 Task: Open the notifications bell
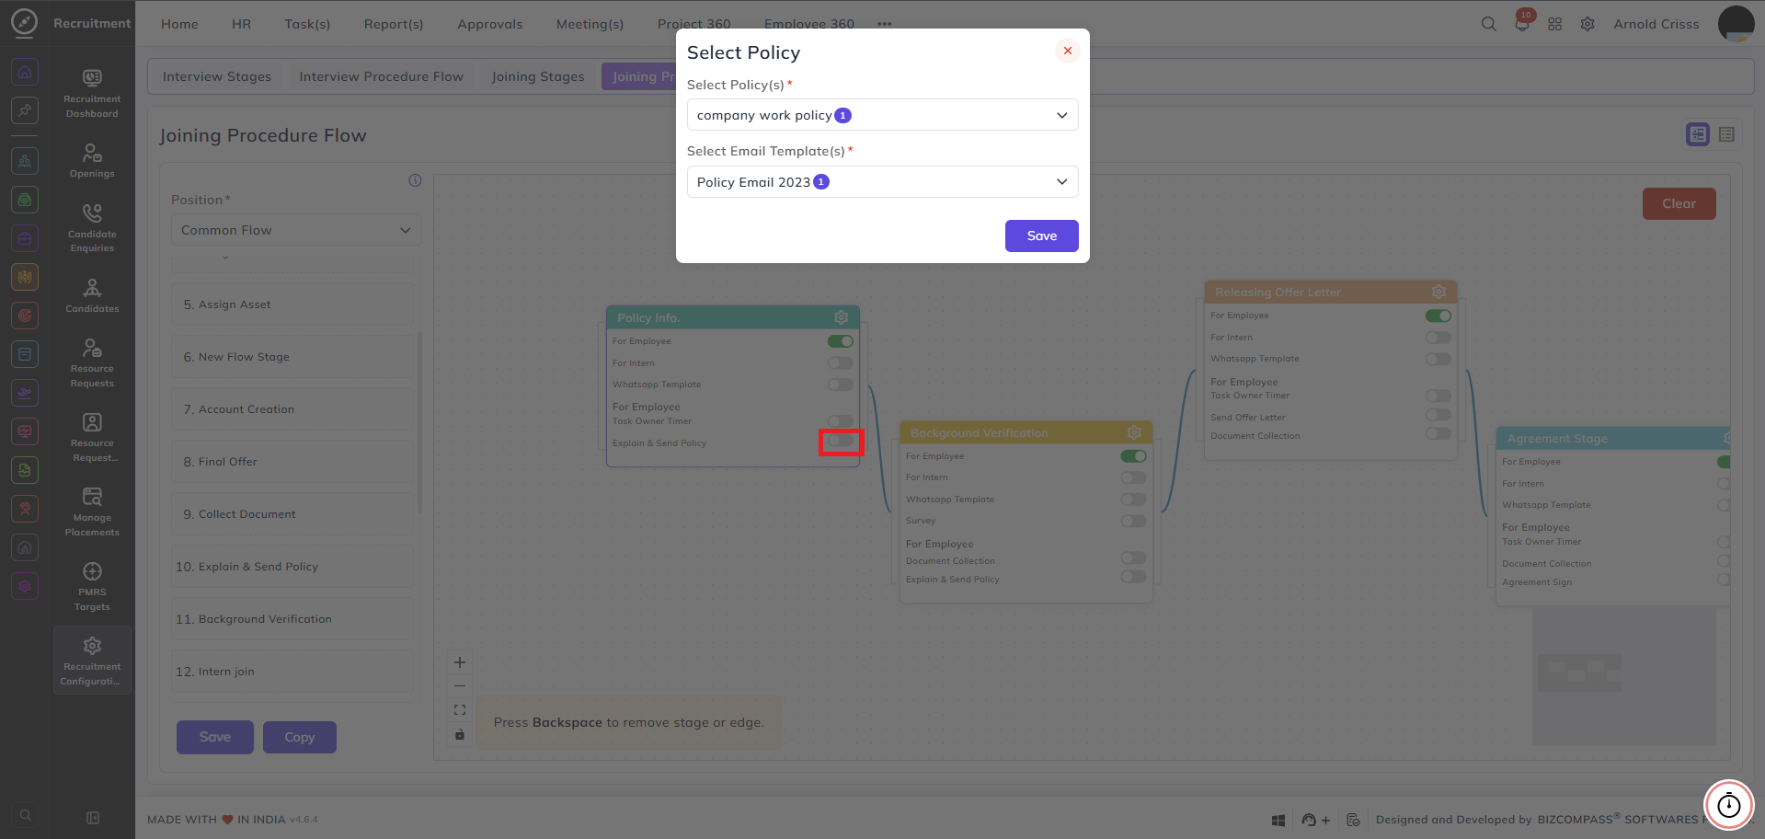(x=1522, y=24)
